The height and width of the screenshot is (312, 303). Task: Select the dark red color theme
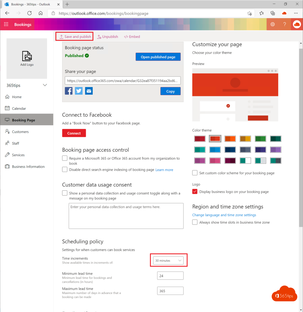(x=200, y=139)
